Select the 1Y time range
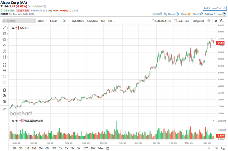This screenshot has height=151, width=228. tap(61, 148)
